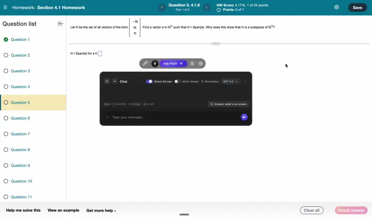
Task: Click the Part 1 of 2 label
Action: [182, 10]
